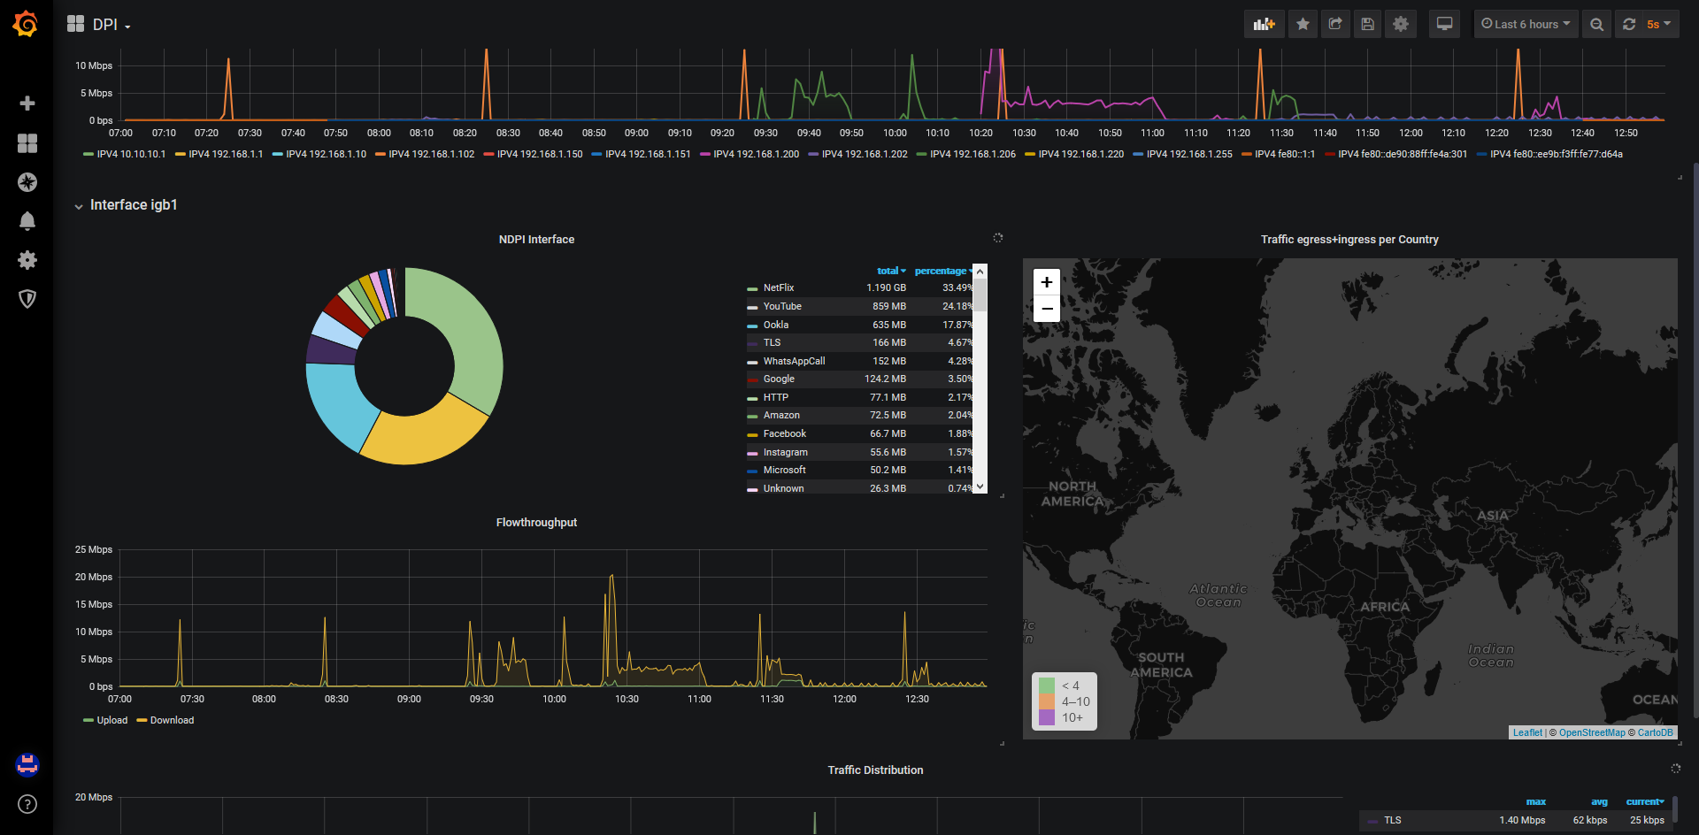The height and width of the screenshot is (835, 1699).
Task: Open the Flowthroughput panel title menu
Action: (536, 523)
